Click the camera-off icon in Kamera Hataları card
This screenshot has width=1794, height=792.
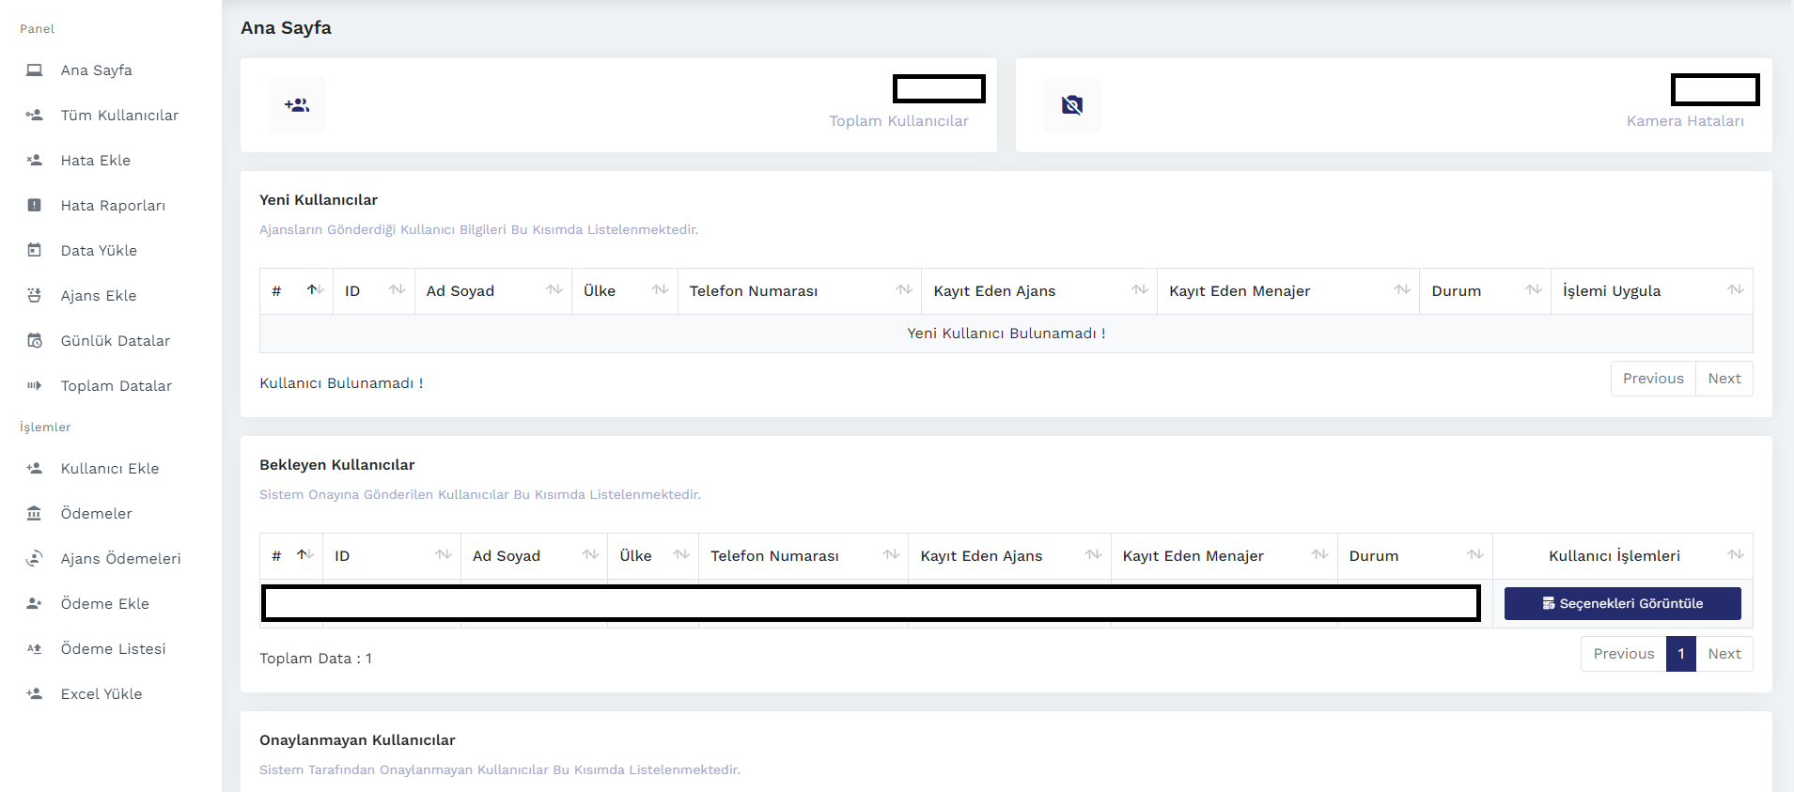point(1071,105)
